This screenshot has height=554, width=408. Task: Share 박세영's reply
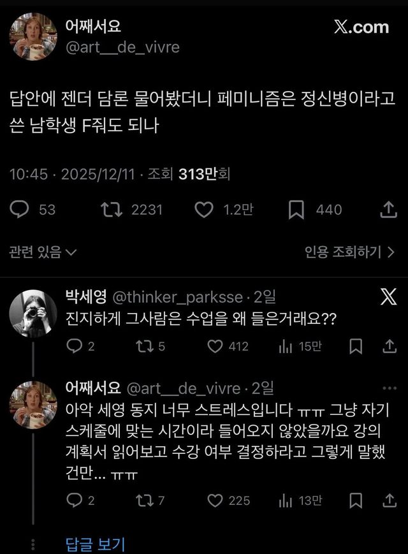[389, 346]
